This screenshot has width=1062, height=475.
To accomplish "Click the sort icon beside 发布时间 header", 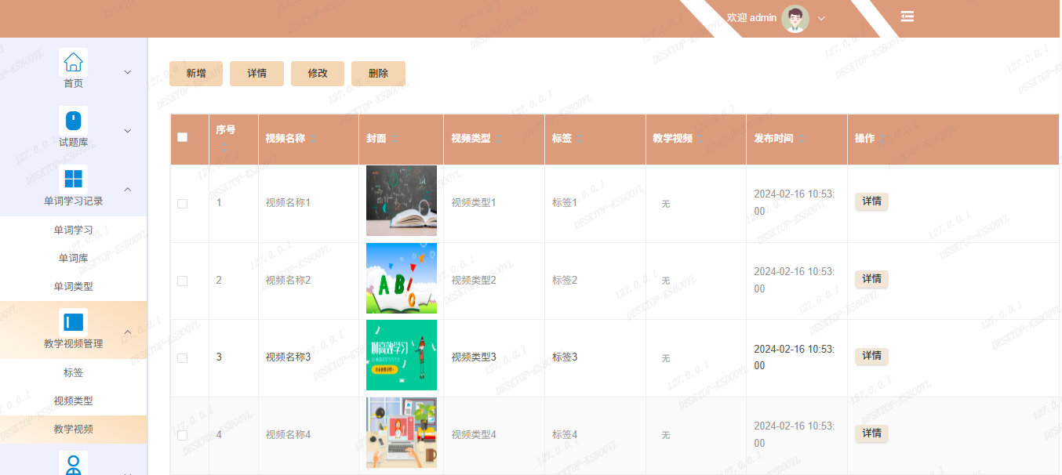I will pyautogui.click(x=802, y=139).
